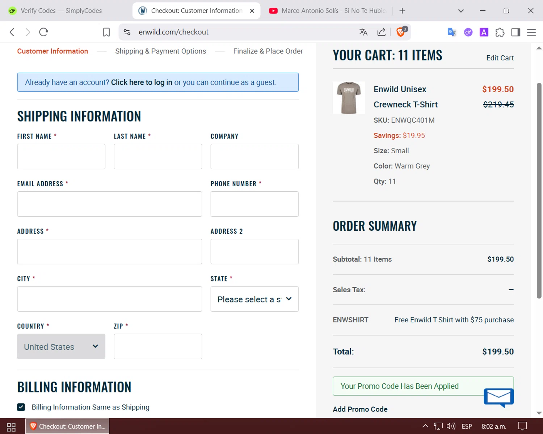
Task: Open the clock showing 8:02 a.m.
Action: tap(494, 426)
